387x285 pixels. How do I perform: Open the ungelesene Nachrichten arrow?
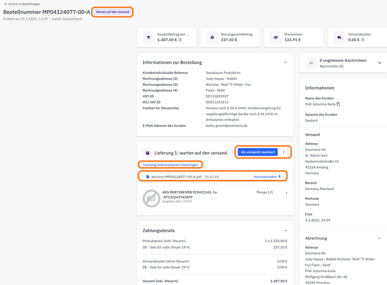pyautogui.click(x=379, y=63)
